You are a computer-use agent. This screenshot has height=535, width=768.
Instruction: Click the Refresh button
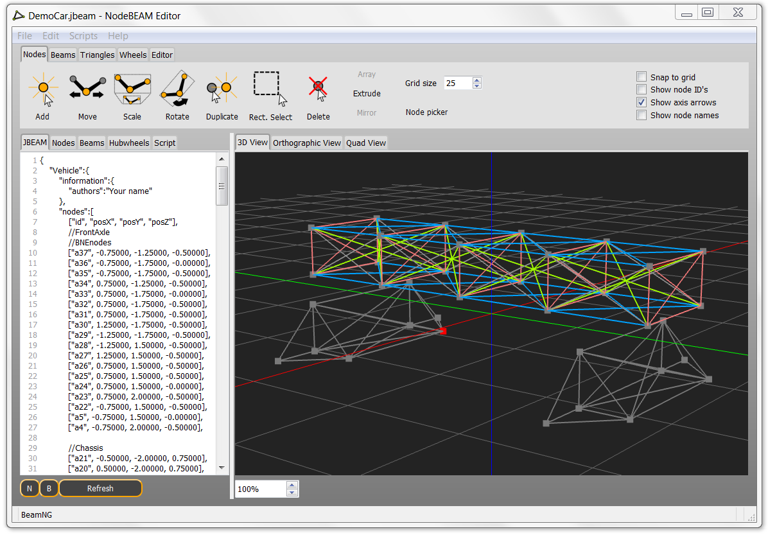point(100,489)
